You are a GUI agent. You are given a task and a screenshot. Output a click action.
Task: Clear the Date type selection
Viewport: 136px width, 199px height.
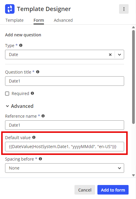[x=110, y=55]
